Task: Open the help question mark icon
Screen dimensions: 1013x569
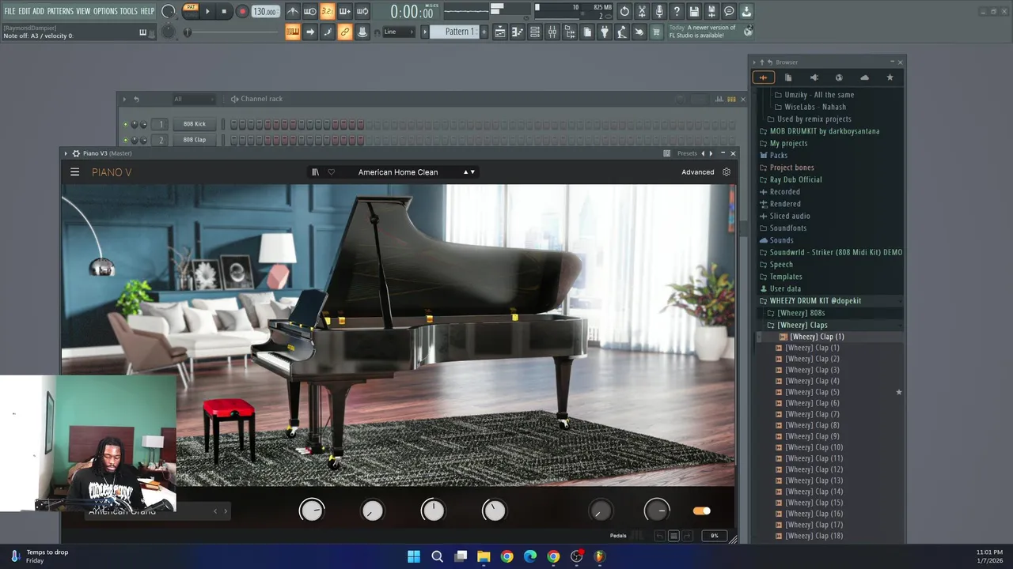Action: coord(677,11)
